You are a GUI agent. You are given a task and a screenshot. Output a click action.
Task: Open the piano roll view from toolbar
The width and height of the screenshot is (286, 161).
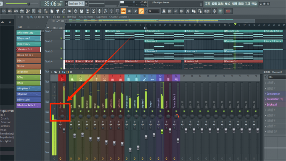(x=28, y=11)
